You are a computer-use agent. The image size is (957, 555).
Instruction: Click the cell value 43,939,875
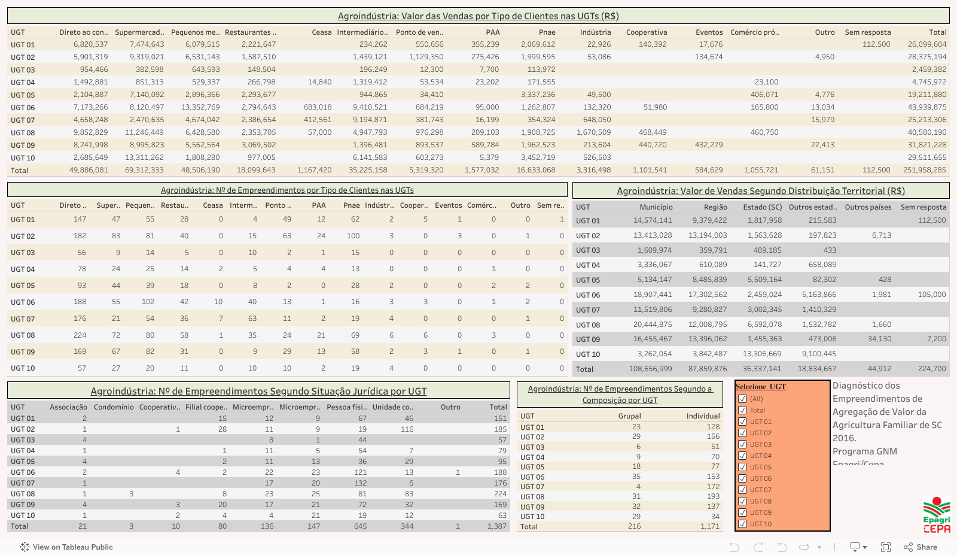coord(927,107)
